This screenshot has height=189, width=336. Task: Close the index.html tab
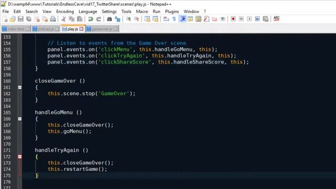tap(27, 29)
